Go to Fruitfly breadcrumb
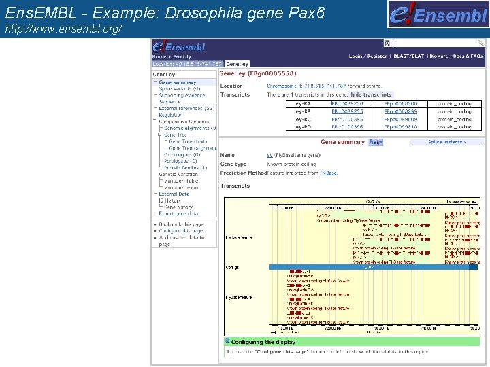The height and width of the screenshot is (367, 490). pyautogui.click(x=182, y=57)
